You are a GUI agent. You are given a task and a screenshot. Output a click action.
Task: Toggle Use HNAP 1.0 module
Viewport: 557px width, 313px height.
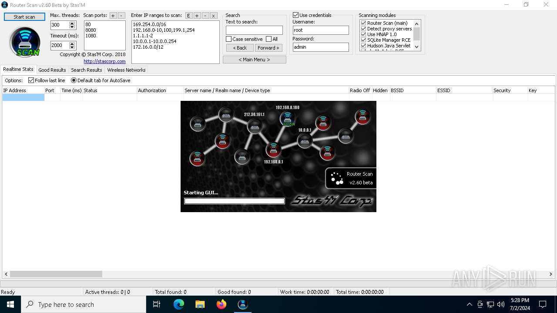[x=363, y=34]
